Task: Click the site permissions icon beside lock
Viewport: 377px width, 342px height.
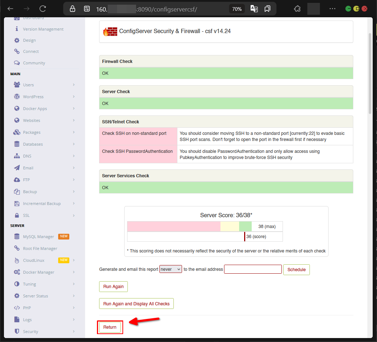Action: [x=87, y=9]
